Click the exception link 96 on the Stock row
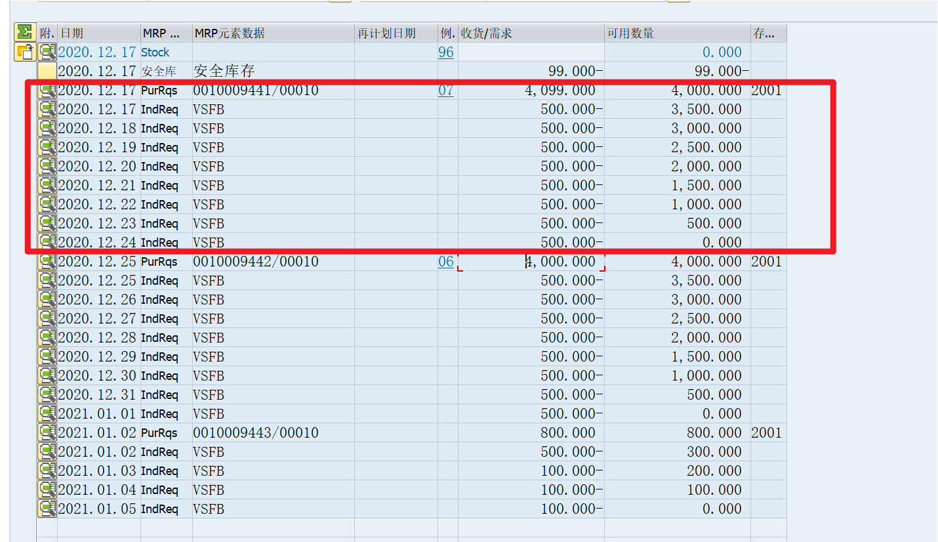Image resolution: width=938 pixels, height=542 pixels. click(446, 52)
